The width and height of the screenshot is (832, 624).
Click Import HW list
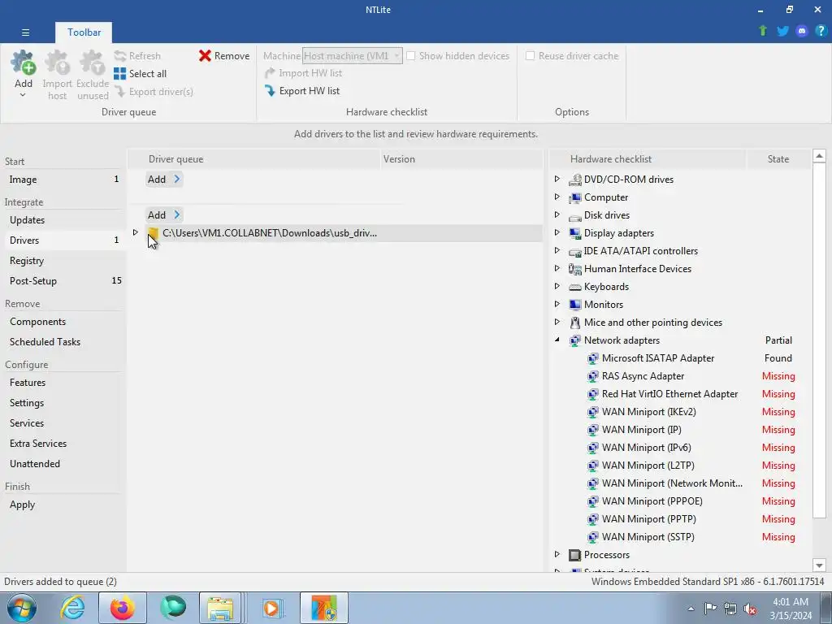[304, 73]
